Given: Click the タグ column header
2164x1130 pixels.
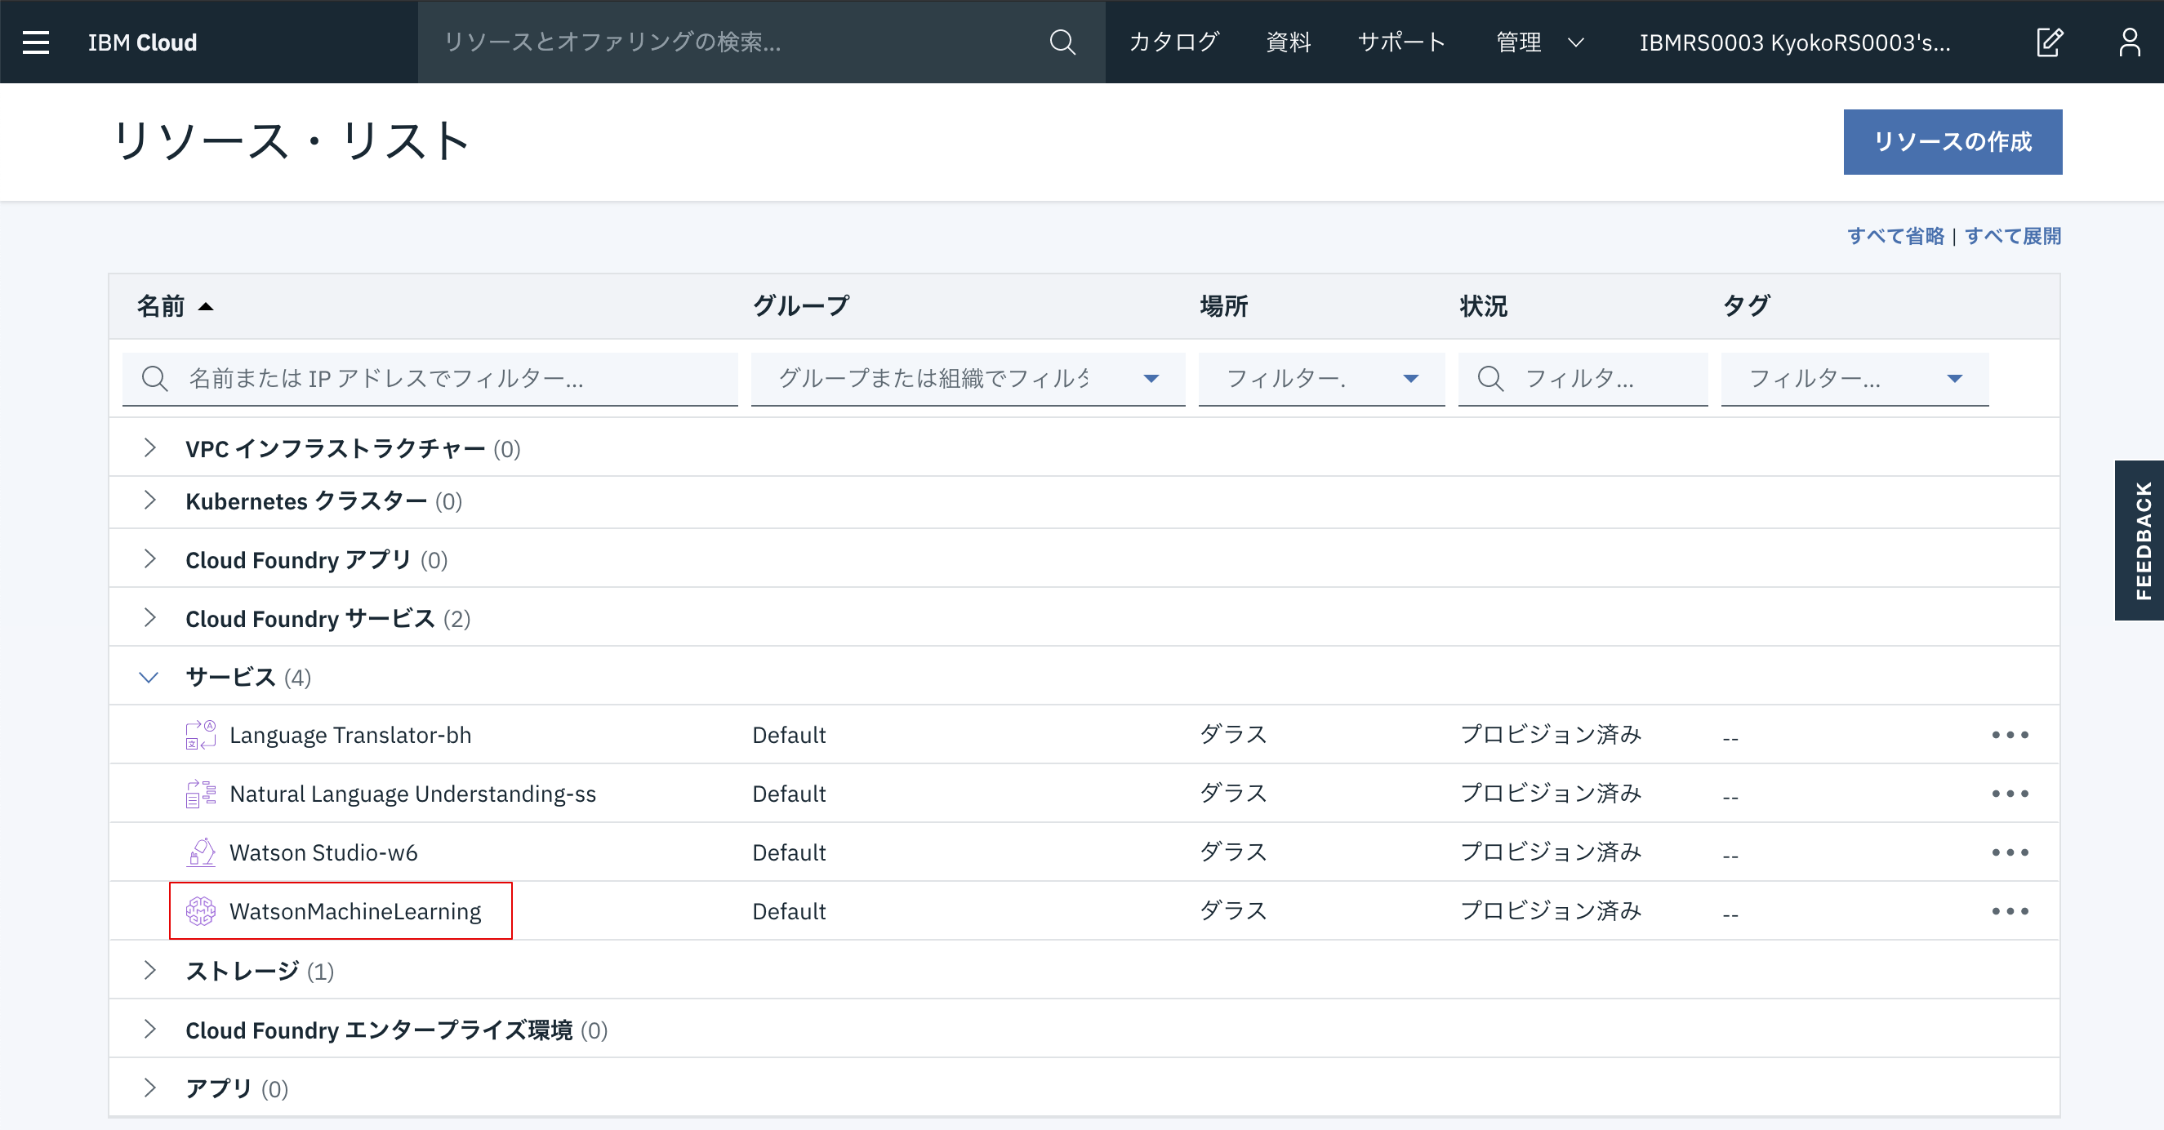Looking at the screenshot, I should (1746, 306).
